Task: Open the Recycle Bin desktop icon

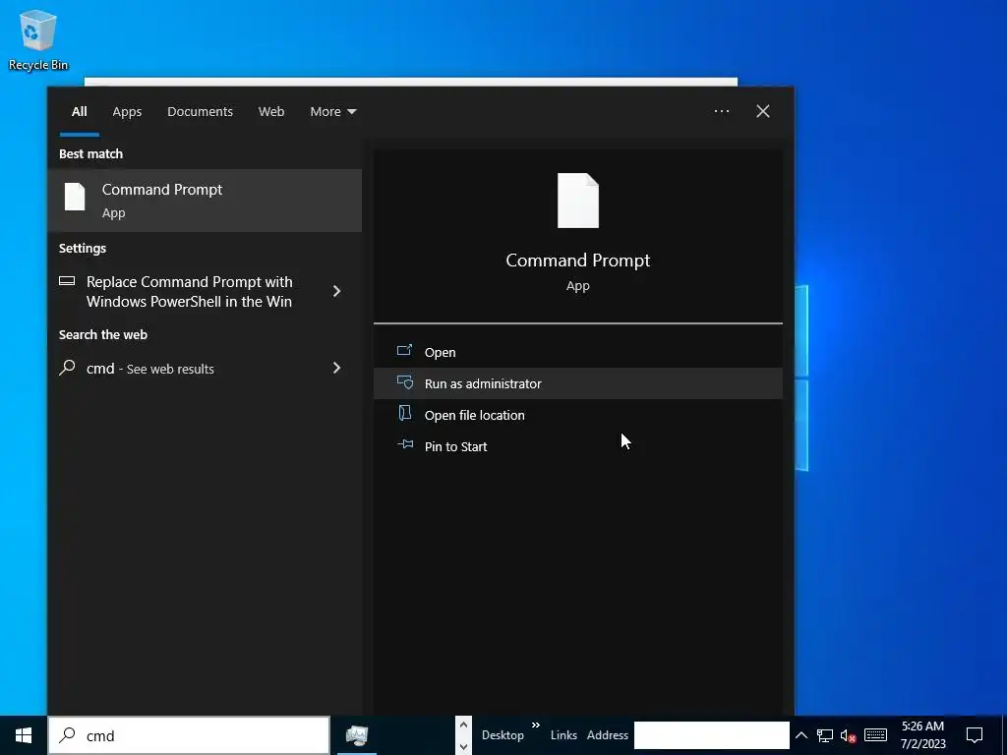Action: pos(38,39)
